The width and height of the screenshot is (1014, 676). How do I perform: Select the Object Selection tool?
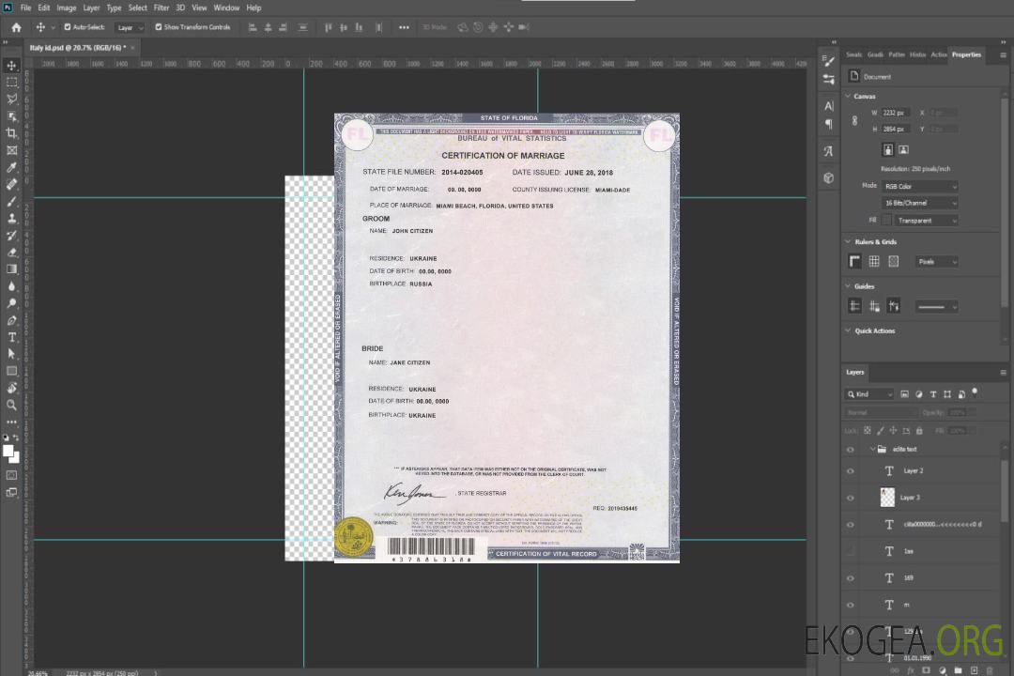pos(11,116)
